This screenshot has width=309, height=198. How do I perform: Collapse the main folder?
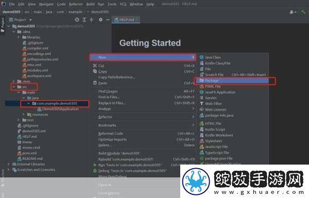[x=19, y=92]
